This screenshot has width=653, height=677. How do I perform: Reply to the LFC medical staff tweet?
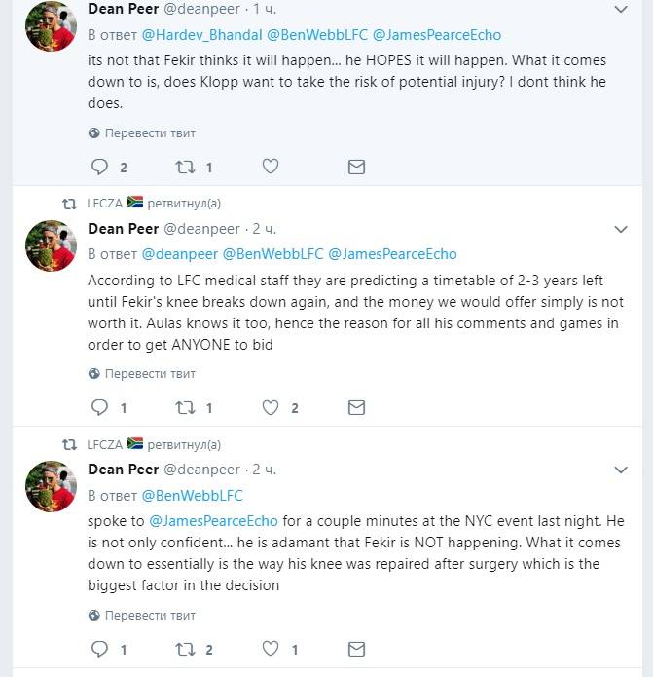tap(98, 408)
